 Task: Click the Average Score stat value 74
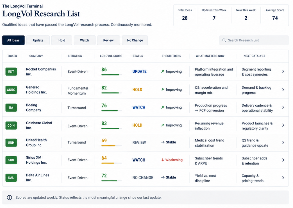pos(275,18)
